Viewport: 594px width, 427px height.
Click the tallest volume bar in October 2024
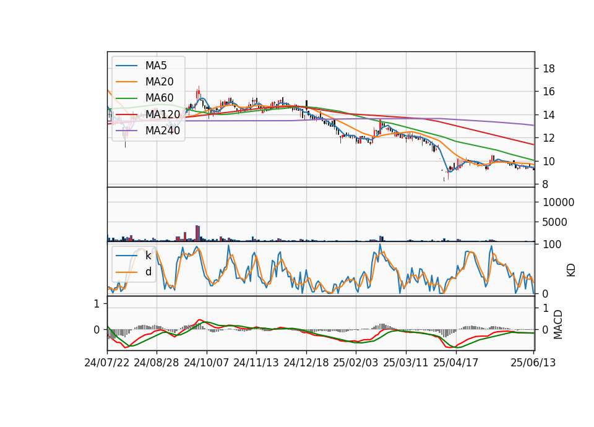(197, 233)
